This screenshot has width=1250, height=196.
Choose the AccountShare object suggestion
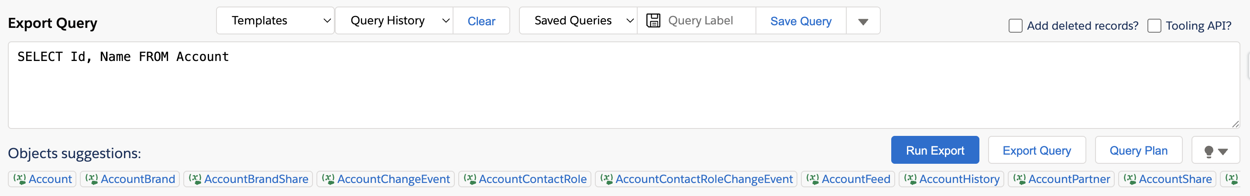(x=1167, y=179)
